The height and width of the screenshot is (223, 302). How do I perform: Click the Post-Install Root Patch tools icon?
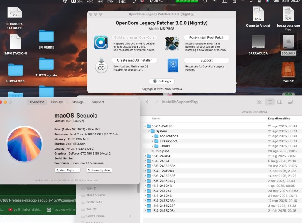tap(172, 43)
